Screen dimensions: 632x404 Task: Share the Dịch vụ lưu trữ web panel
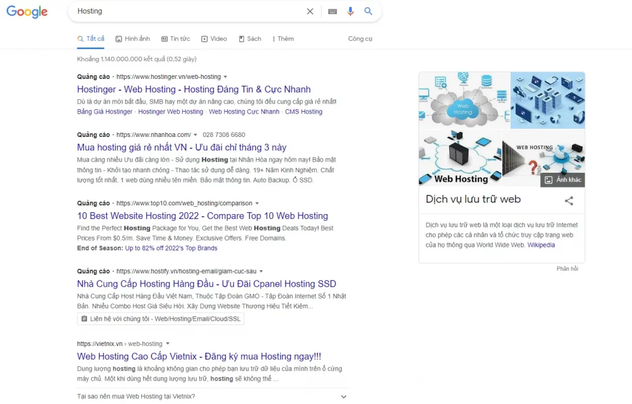[x=568, y=200]
